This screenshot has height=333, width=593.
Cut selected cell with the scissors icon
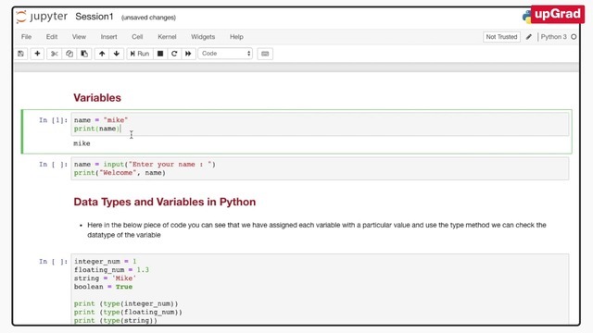click(x=55, y=54)
